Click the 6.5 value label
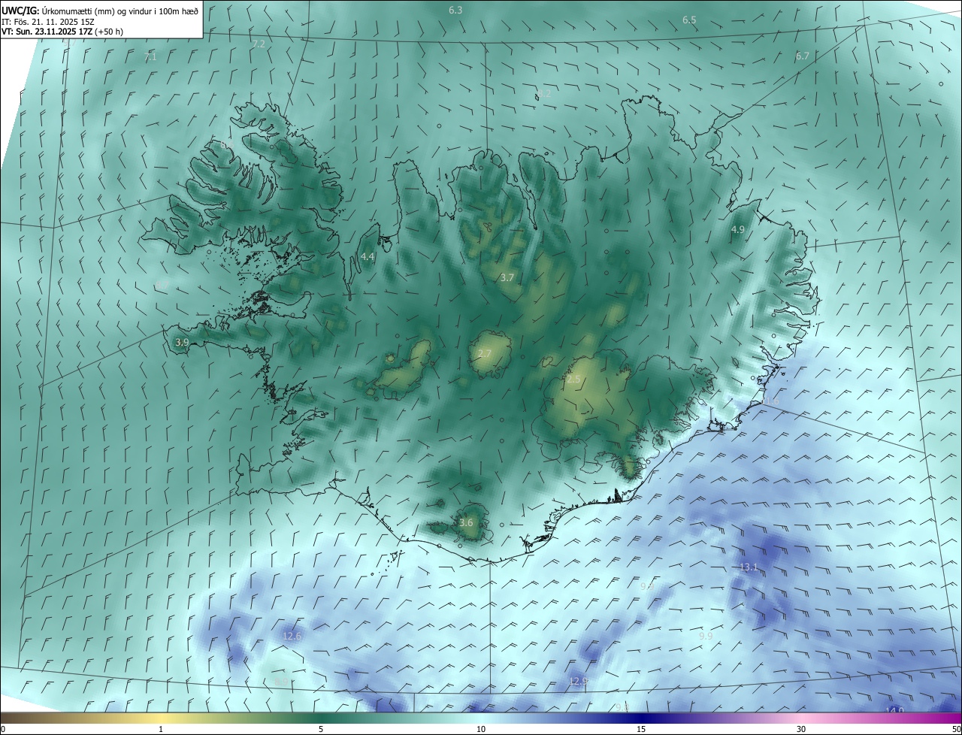962x735 pixels. point(689,20)
